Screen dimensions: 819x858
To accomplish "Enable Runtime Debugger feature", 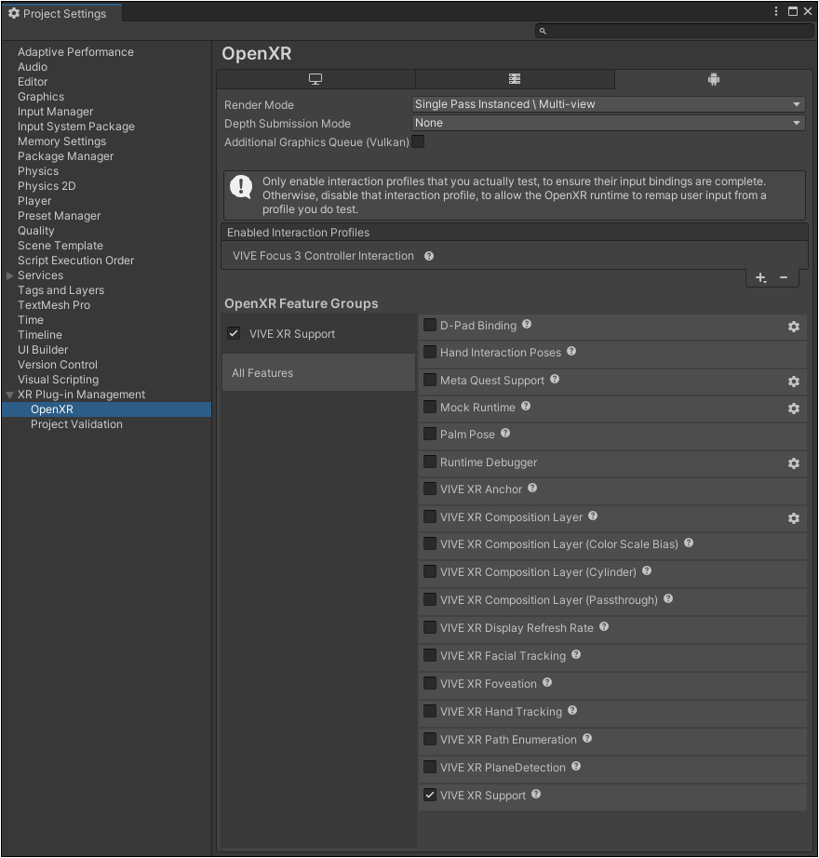I will pyautogui.click(x=430, y=463).
